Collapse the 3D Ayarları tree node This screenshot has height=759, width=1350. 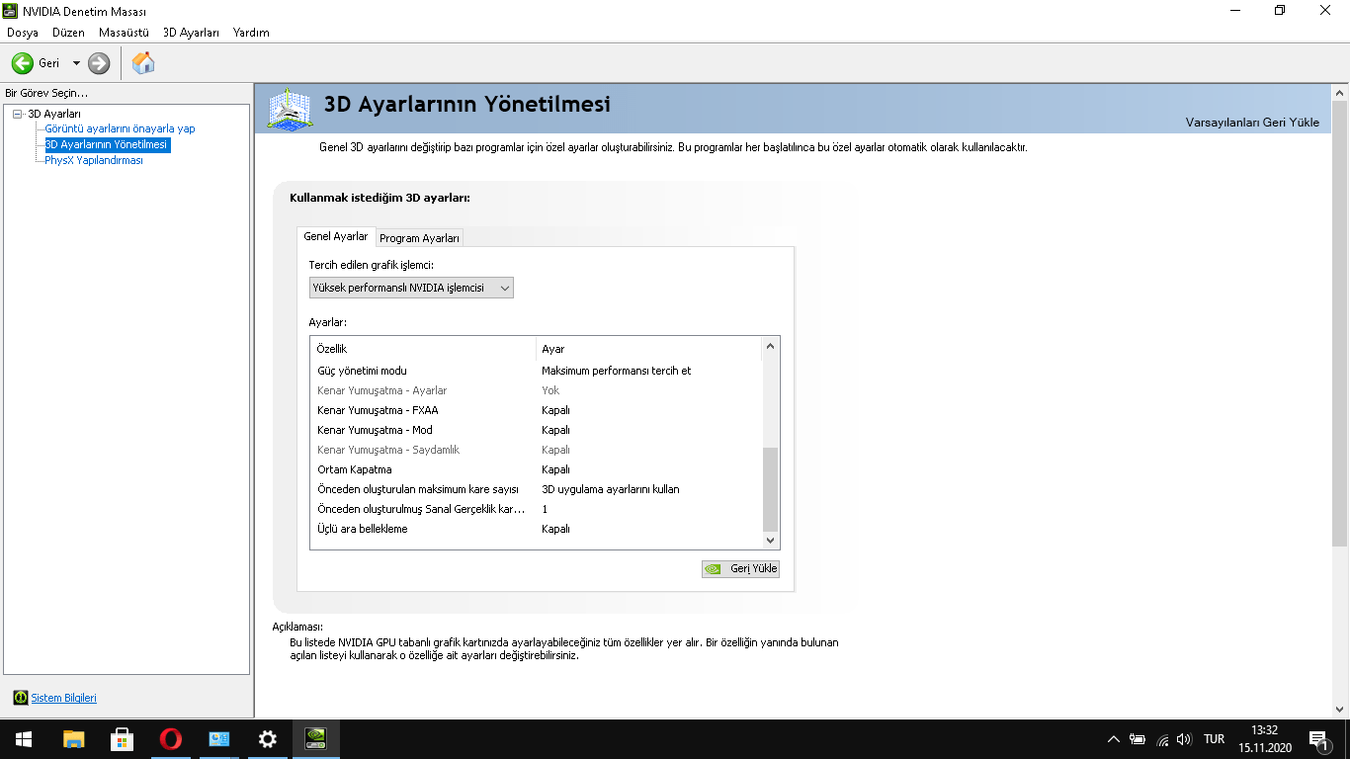(x=17, y=114)
